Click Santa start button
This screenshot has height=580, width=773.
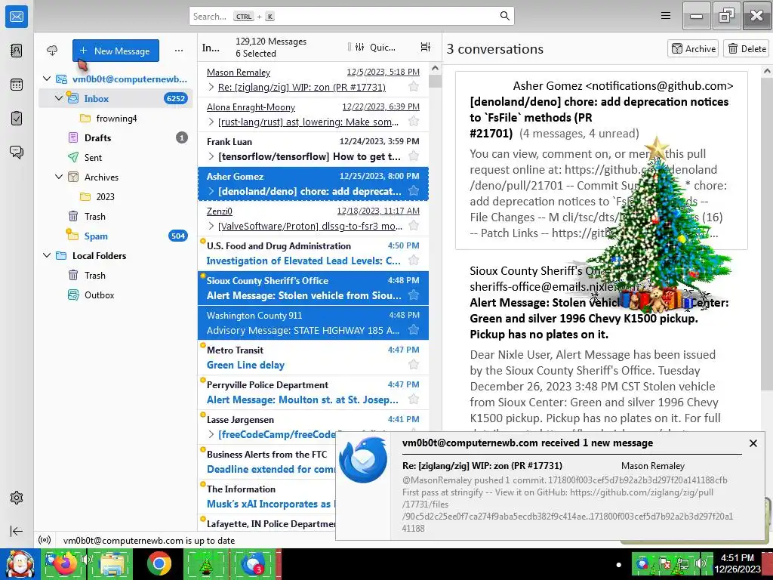[20, 563]
